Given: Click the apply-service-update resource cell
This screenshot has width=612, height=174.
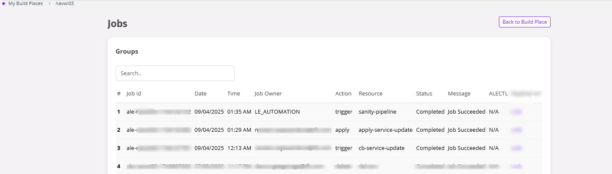Looking at the screenshot, I should (x=385, y=130).
